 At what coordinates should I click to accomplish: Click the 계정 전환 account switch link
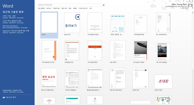pos(184,8)
